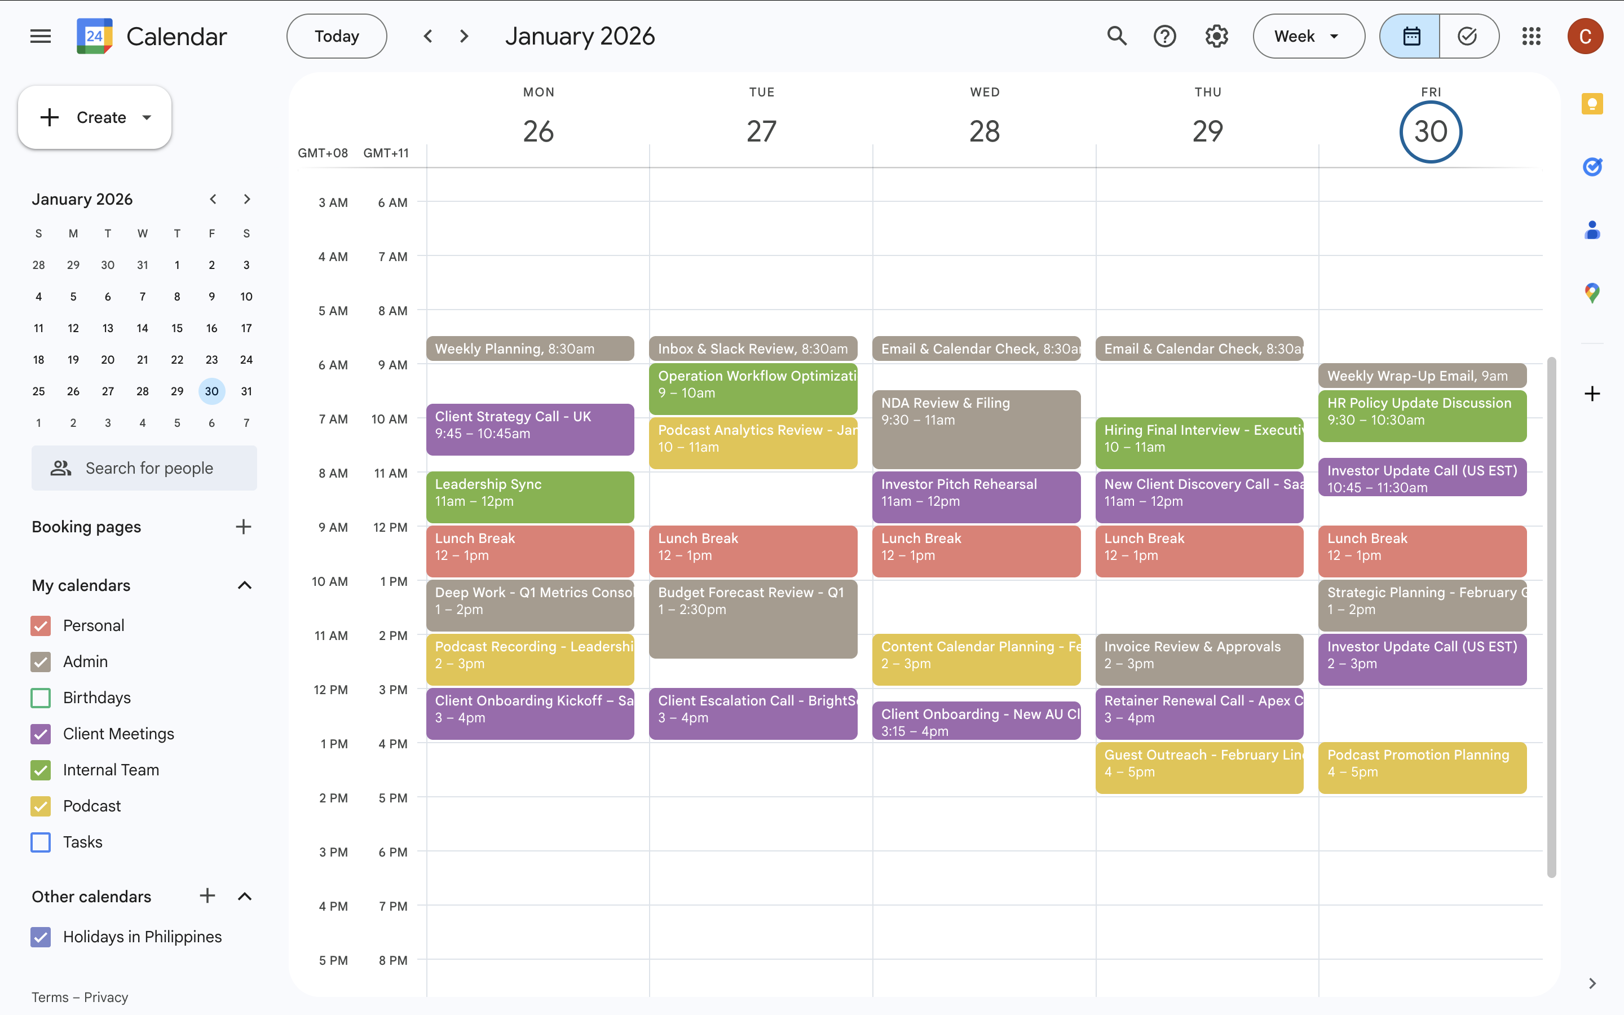Select January 14 in mini calendar
This screenshot has width=1624, height=1015.
pos(142,328)
